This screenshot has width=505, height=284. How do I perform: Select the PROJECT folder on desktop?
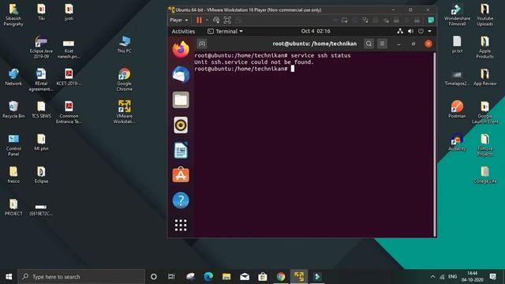(13, 207)
